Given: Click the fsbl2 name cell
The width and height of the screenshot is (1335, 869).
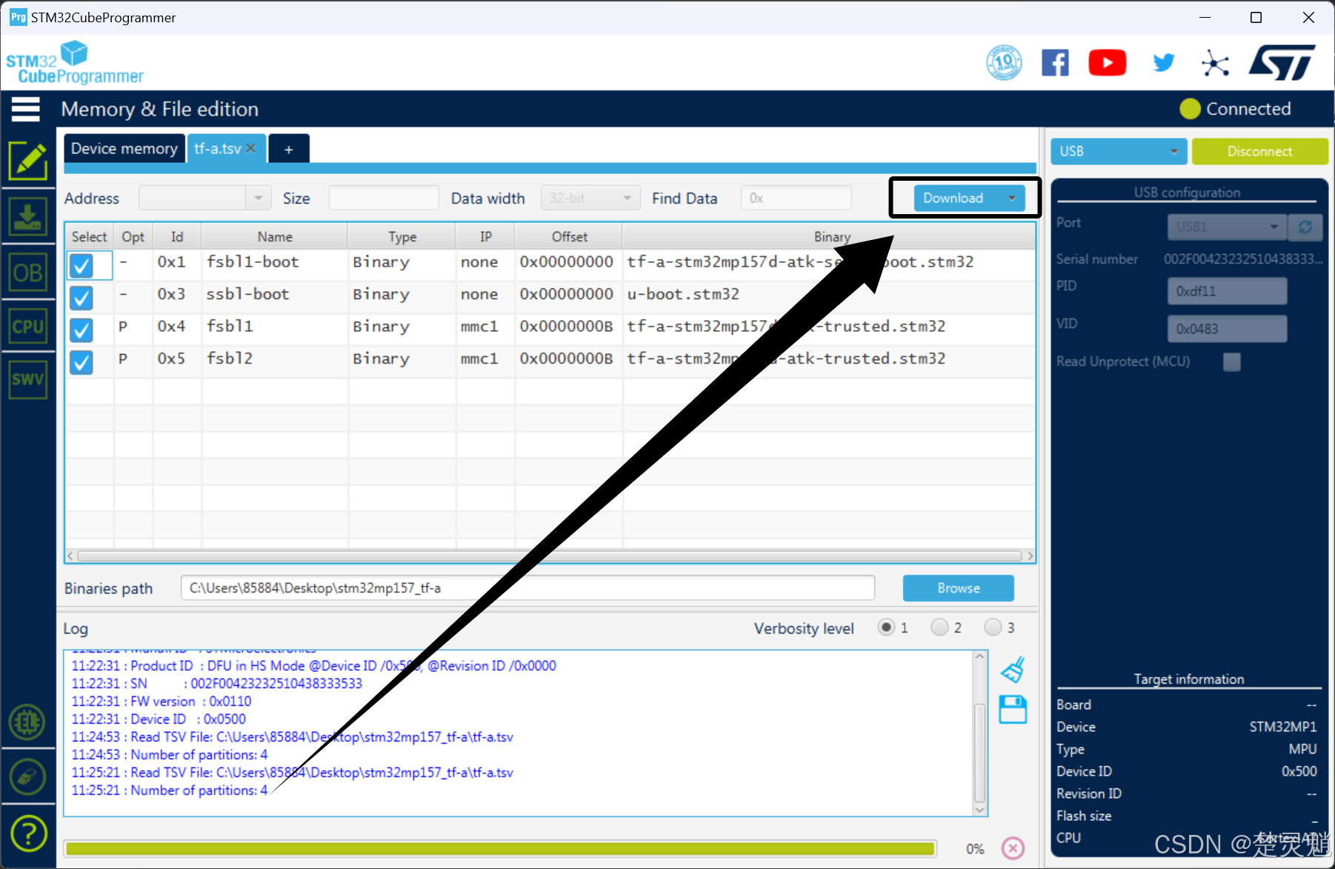Looking at the screenshot, I should point(275,359).
